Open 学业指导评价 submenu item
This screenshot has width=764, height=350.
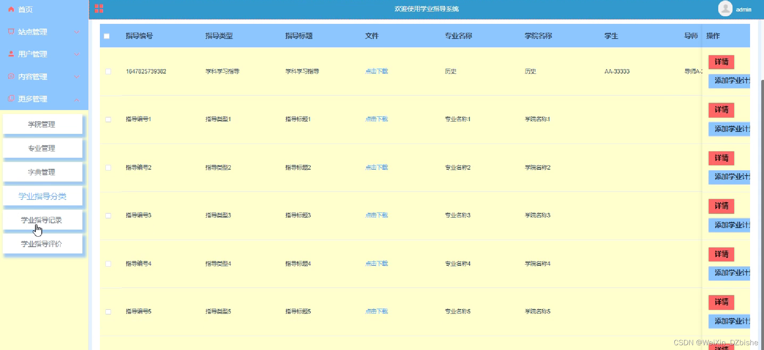tap(43, 244)
